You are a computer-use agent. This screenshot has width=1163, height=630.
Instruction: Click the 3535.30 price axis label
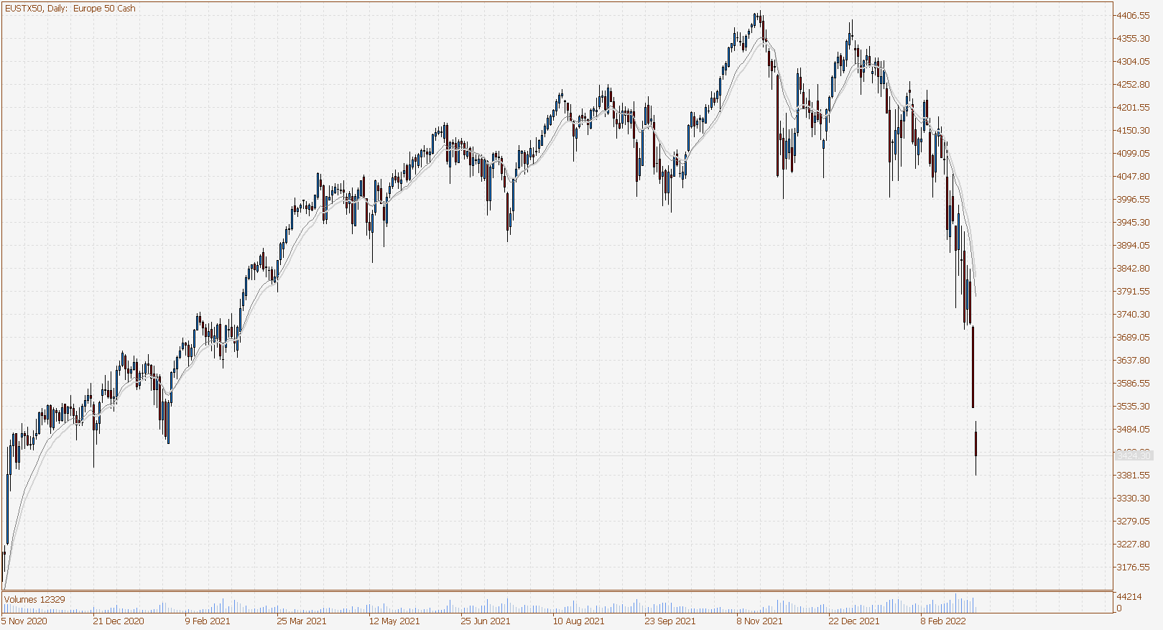point(1133,406)
